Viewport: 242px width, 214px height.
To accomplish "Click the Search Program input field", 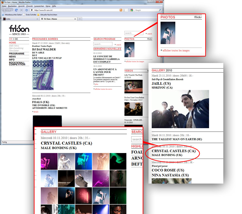I will click(103, 44).
